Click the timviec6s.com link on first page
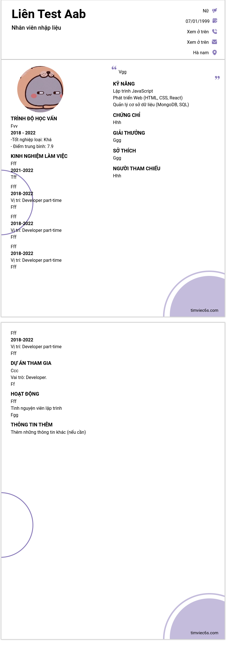This screenshot has height=645, width=226. pos(204,310)
